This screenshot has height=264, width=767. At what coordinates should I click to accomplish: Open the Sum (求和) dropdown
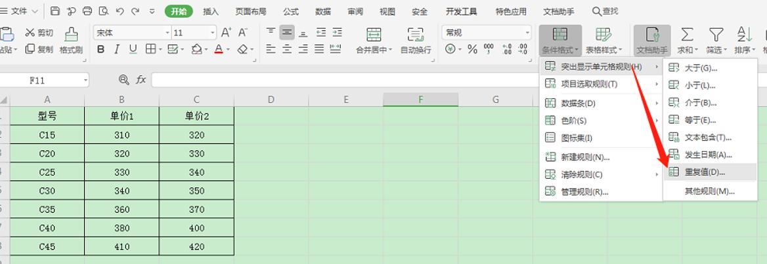tap(688, 40)
